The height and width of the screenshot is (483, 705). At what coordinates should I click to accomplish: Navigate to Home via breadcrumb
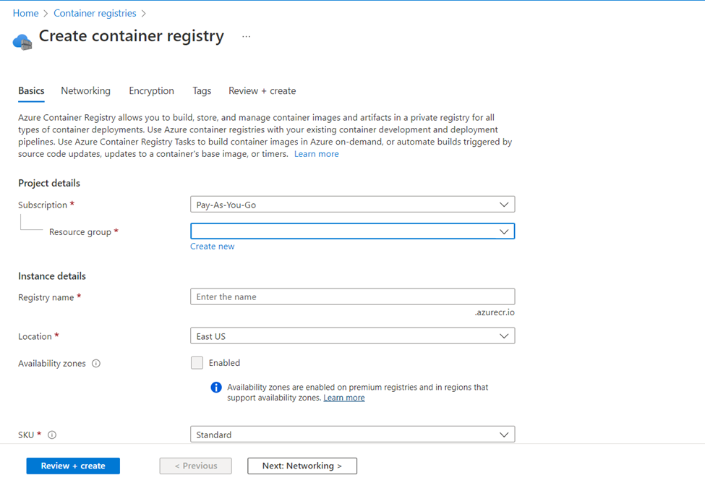click(25, 13)
